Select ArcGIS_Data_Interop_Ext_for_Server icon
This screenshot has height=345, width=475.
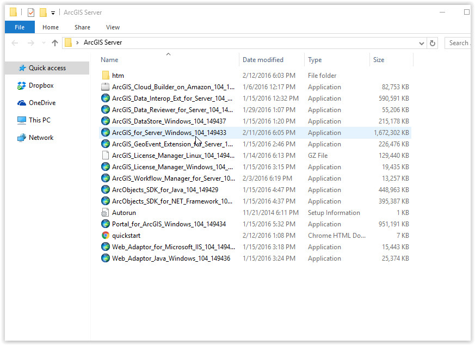point(106,98)
